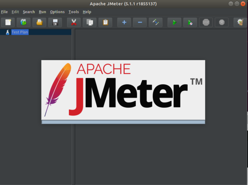Open the Templates icon in toolbar

24,22
